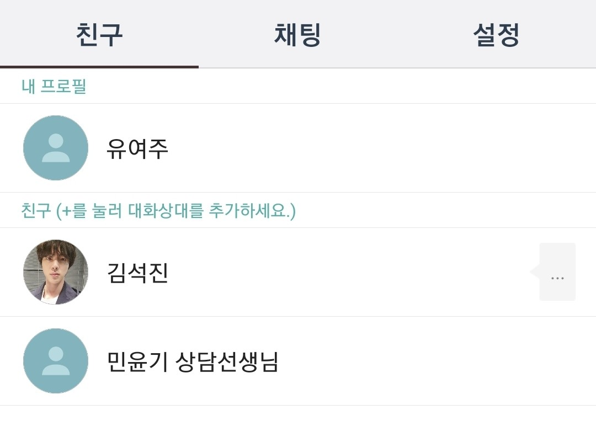Click the pointer tail of 김석진's bubble
The image size is (596, 447).
pyautogui.click(x=534, y=272)
